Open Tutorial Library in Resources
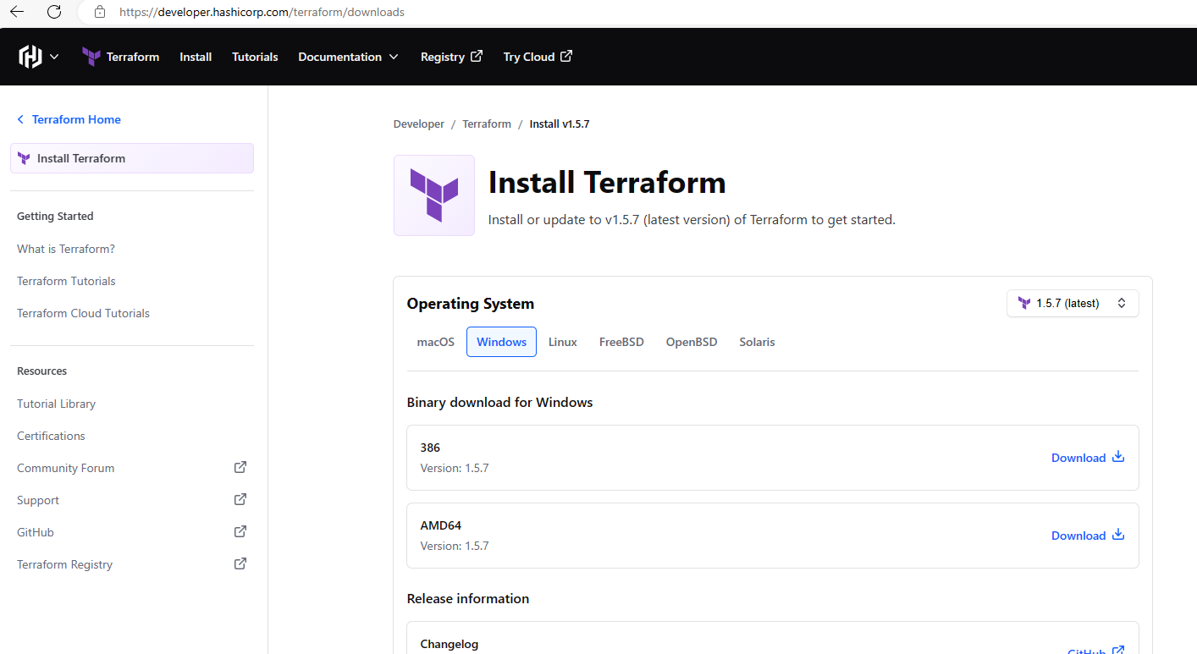The image size is (1197, 654). click(56, 404)
